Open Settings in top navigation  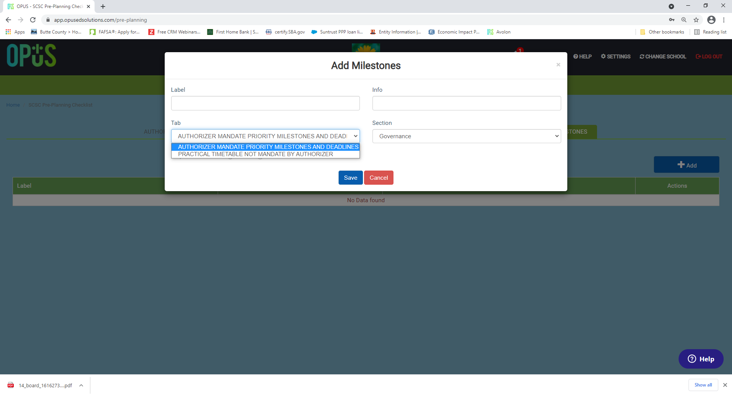[x=616, y=56]
